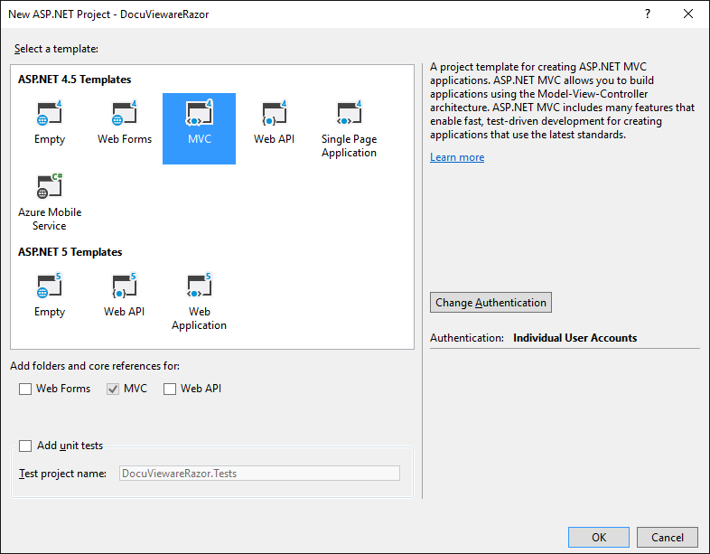This screenshot has width=710, height=554.
Task: Toggle the MVC core references checkbox
Action: [113, 390]
